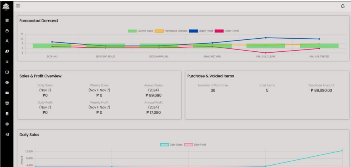The width and height of the screenshot is (351, 167).
Task: Click the list sidebar icon
Action: [x=7, y=62]
